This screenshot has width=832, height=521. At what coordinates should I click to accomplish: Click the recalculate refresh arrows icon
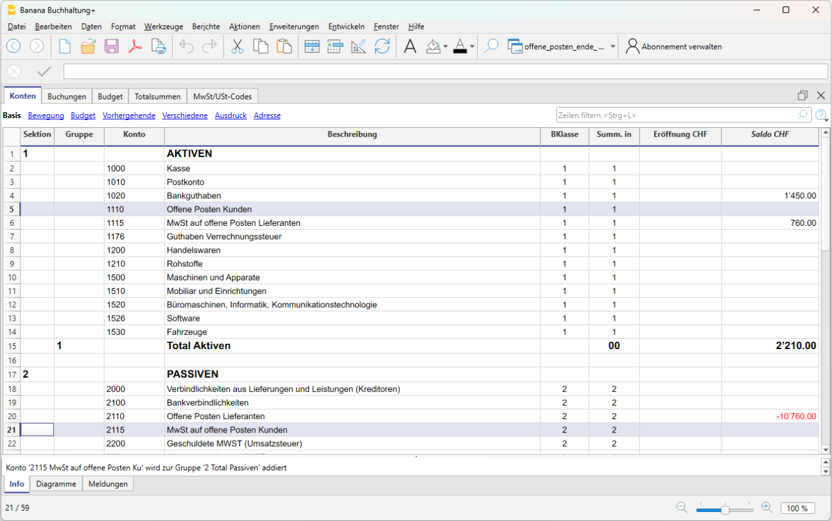[383, 46]
